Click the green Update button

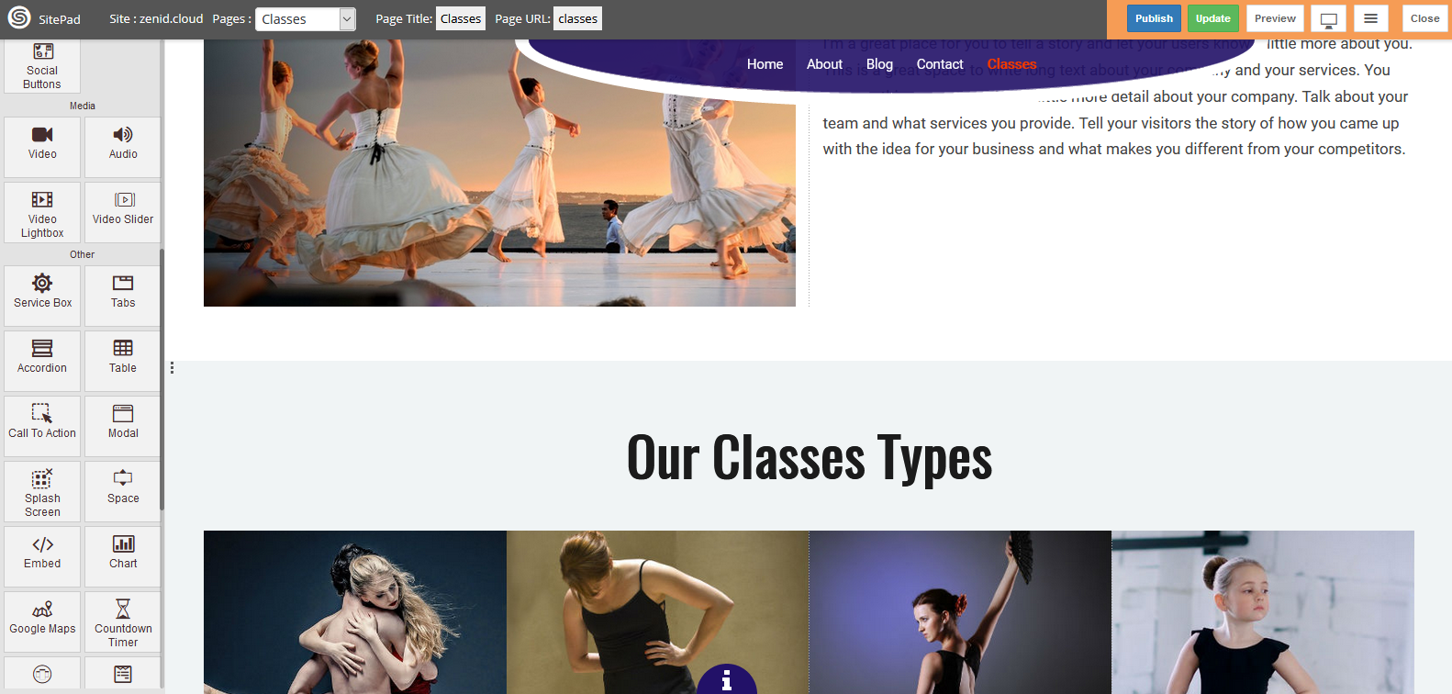tap(1212, 18)
